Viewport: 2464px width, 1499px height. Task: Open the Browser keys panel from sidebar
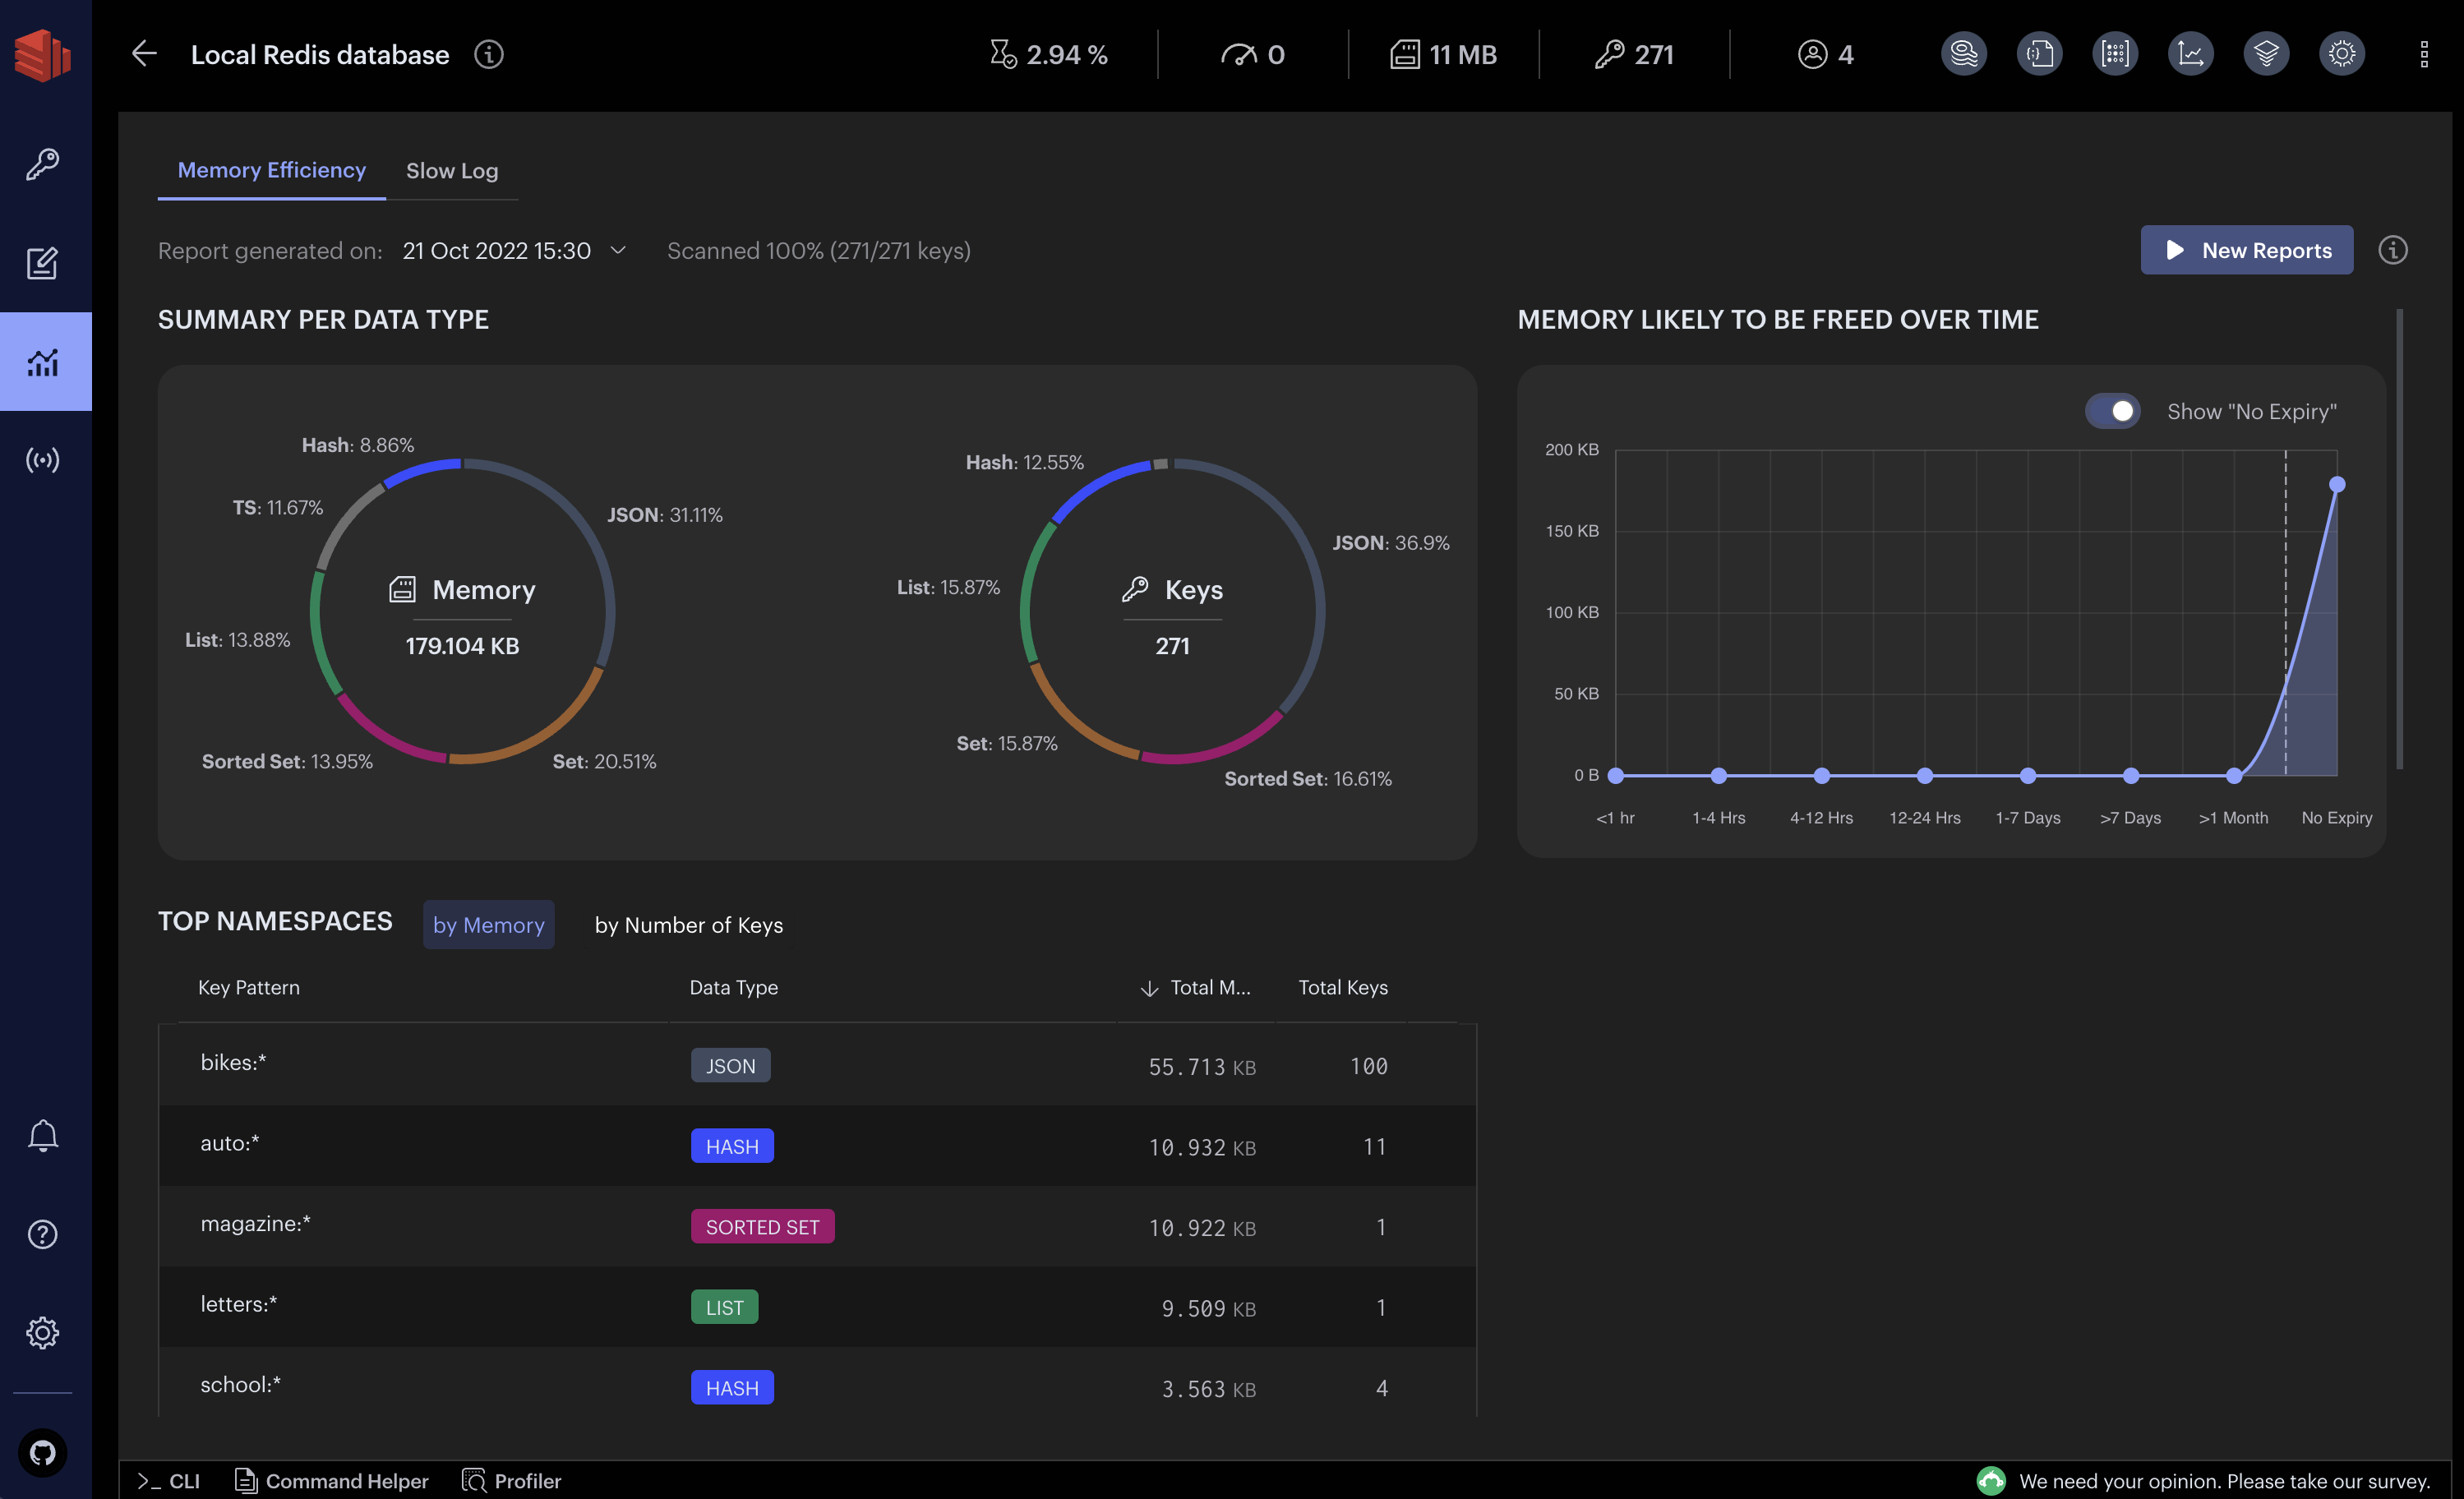pyautogui.click(x=42, y=163)
